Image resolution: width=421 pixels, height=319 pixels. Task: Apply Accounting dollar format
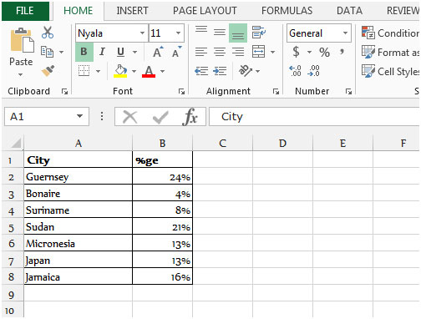(x=296, y=52)
